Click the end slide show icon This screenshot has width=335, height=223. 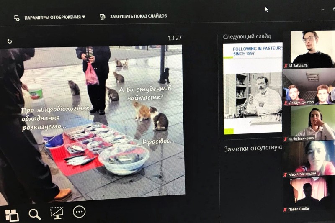[x=103, y=17]
